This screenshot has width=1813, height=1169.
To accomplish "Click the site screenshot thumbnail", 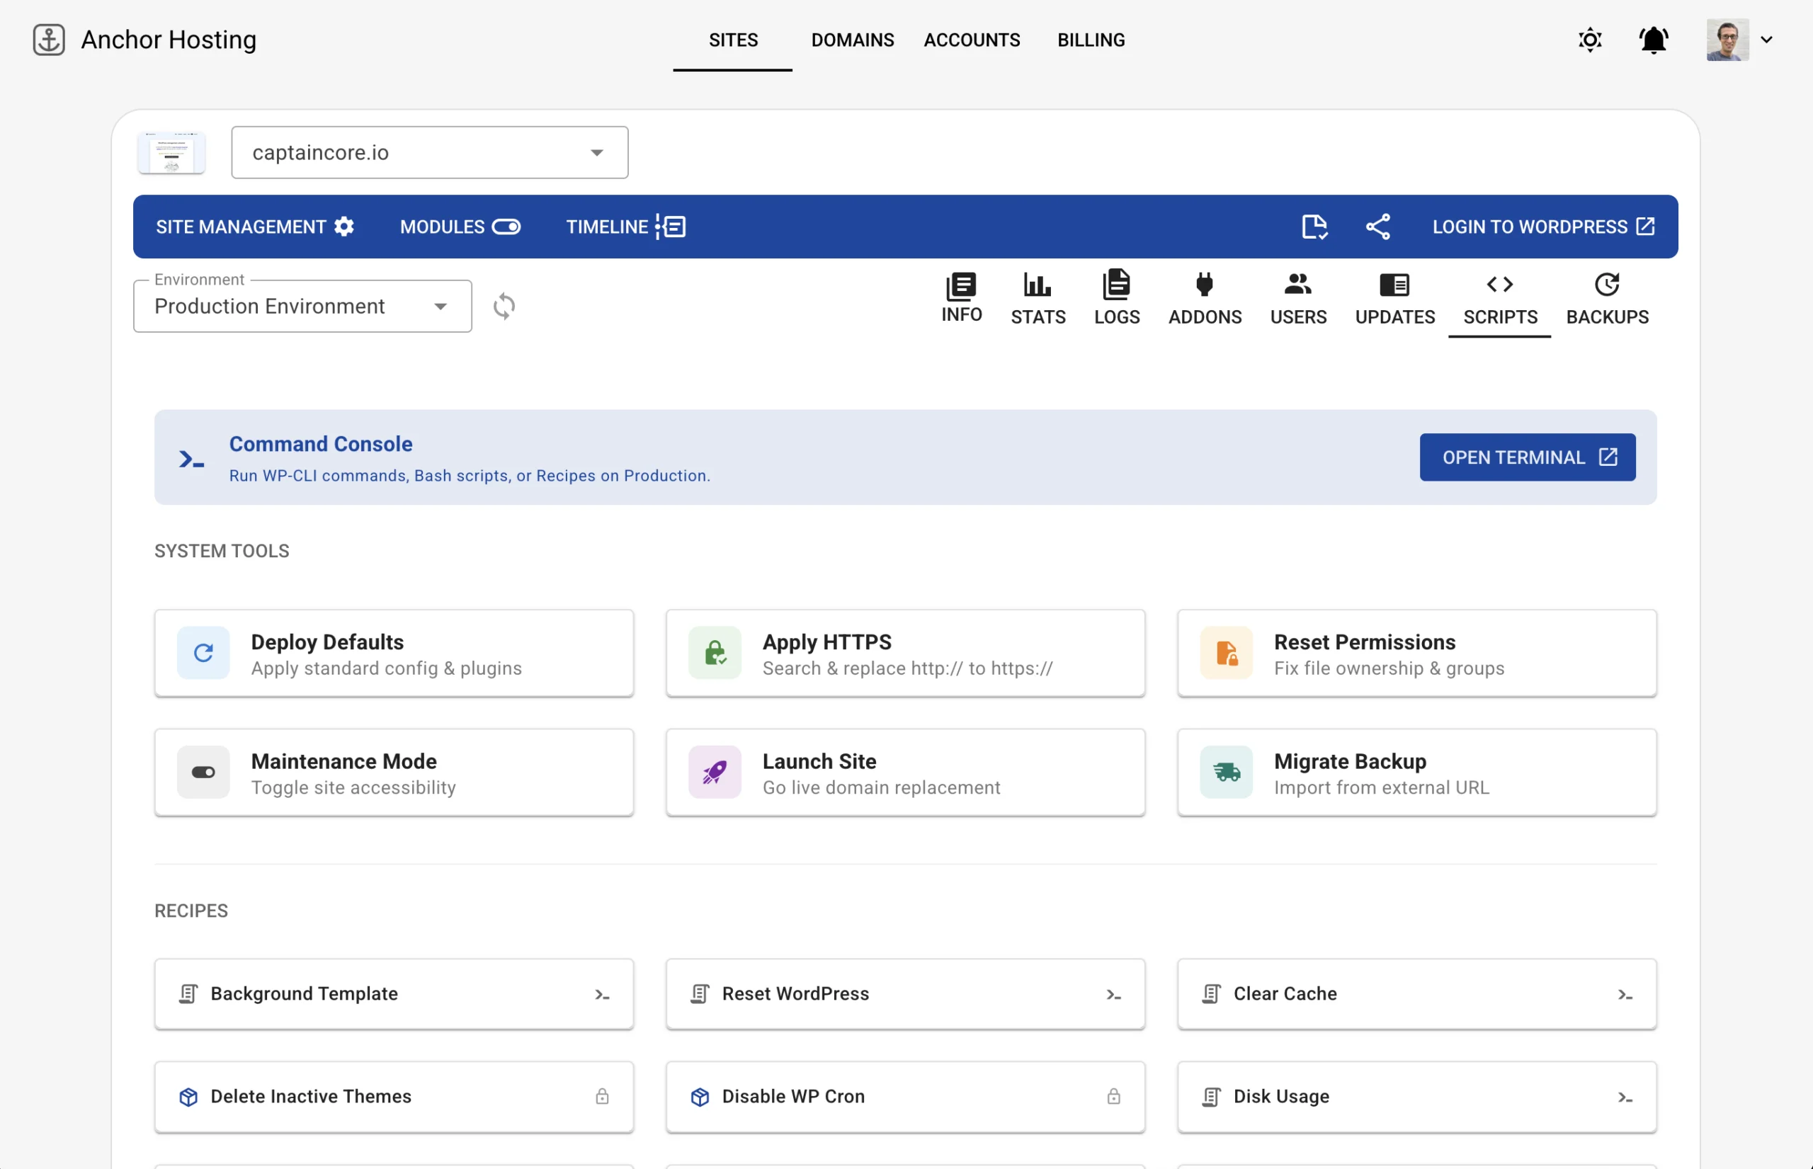I will tap(171, 152).
